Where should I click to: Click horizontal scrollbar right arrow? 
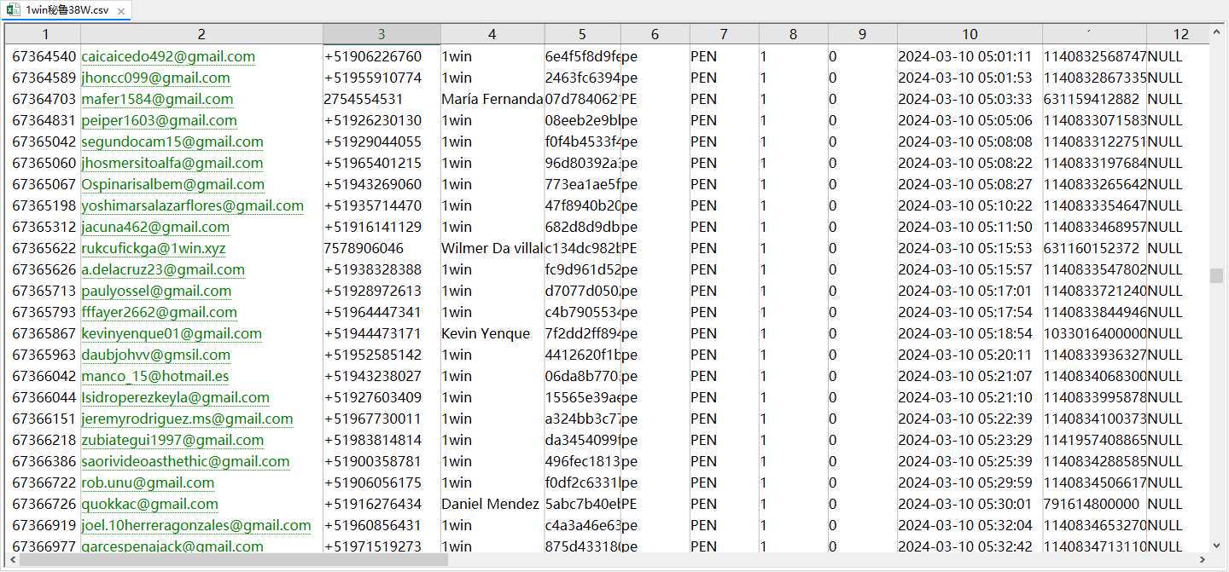point(1203,560)
